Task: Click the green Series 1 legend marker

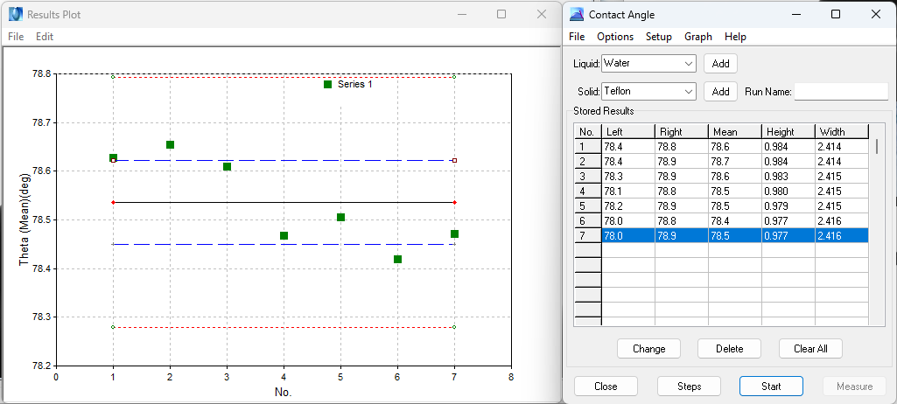Action: [x=327, y=84]
